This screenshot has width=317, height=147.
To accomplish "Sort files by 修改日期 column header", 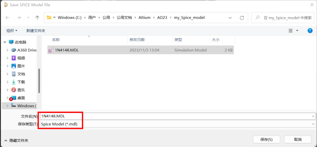I will pyautogui.click(x=137, y=40).
